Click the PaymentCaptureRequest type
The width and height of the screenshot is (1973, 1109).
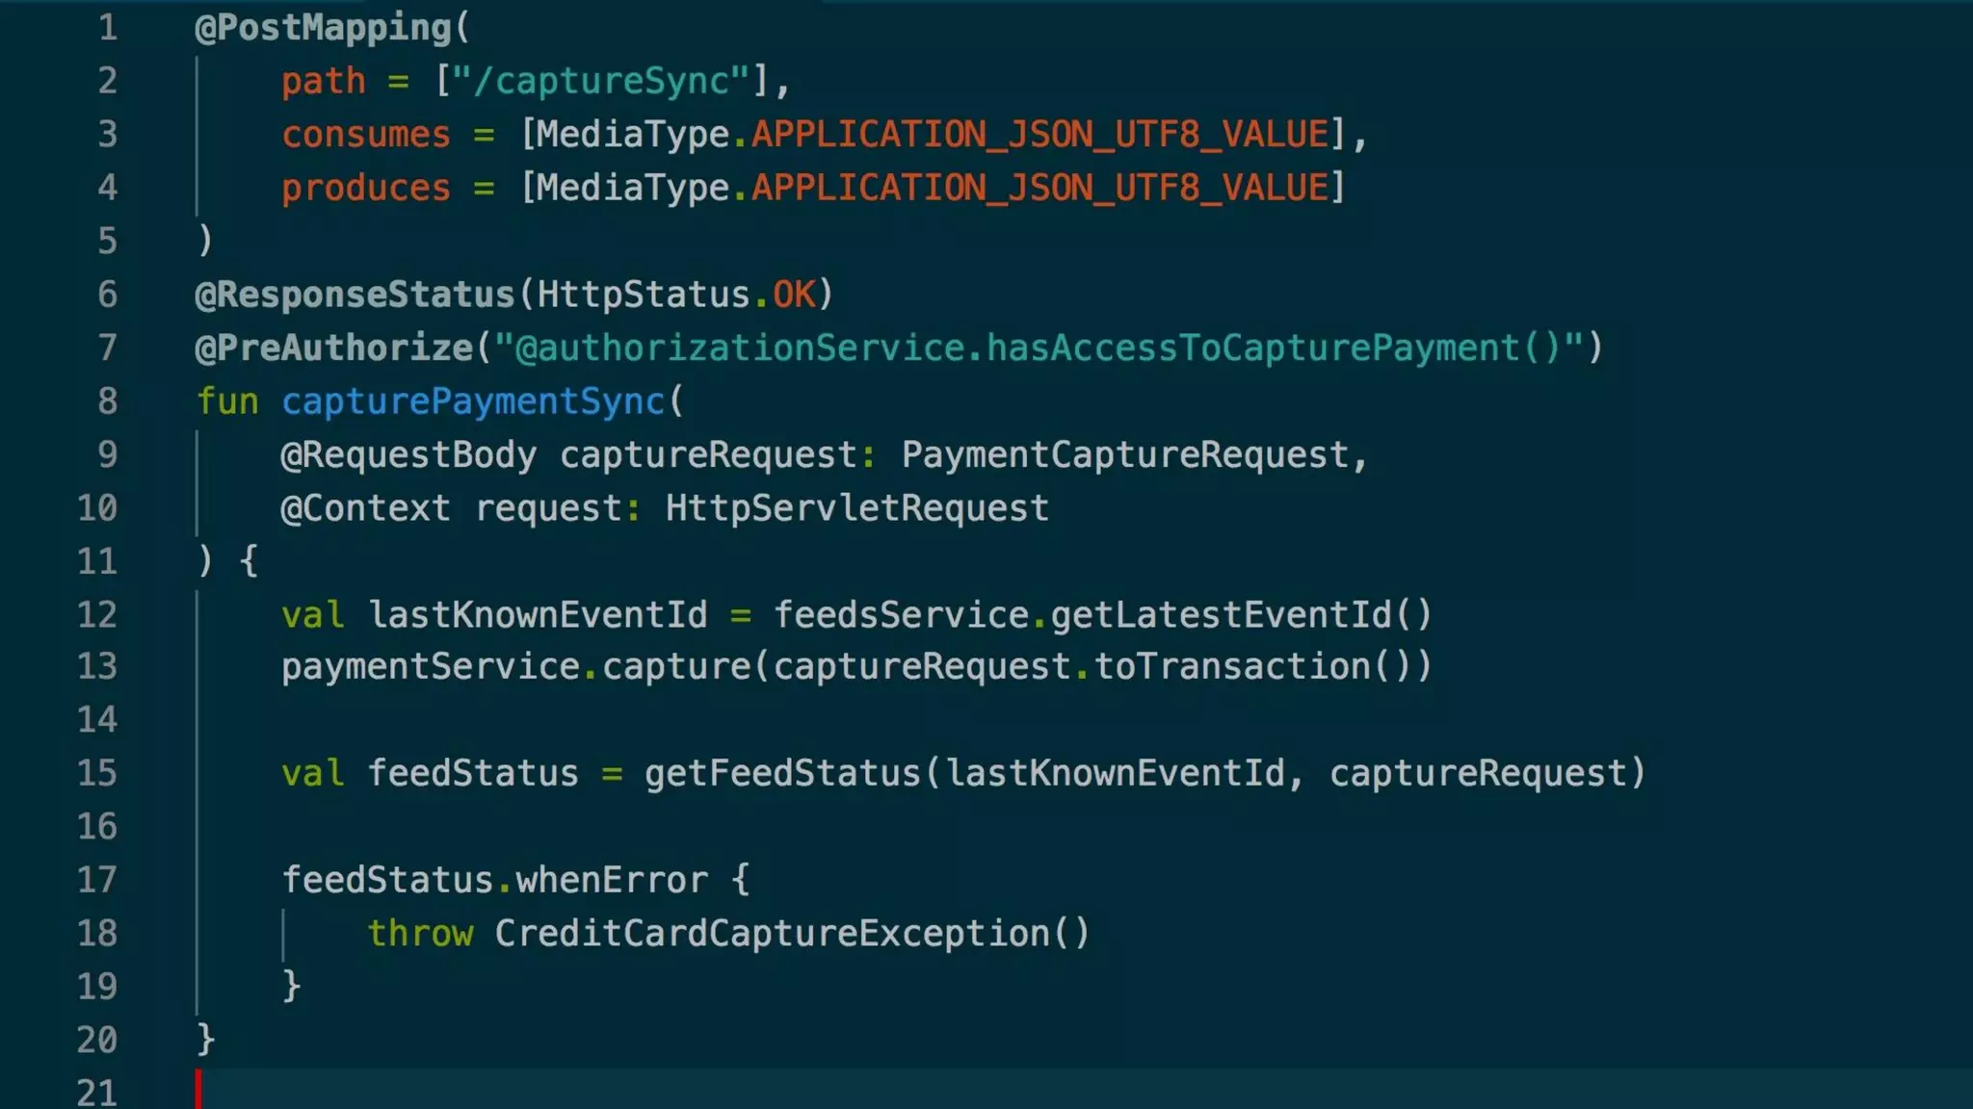coord(1125,455)
